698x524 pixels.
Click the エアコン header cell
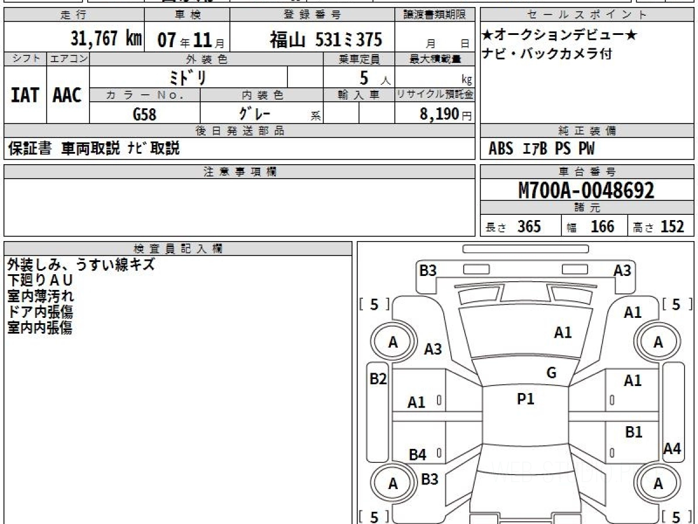point(68,59)
